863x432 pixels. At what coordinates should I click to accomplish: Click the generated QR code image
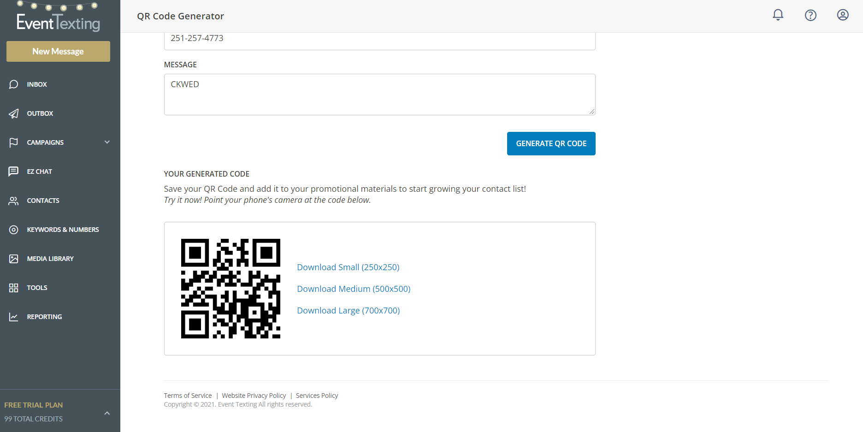click(x=231, y=289)
